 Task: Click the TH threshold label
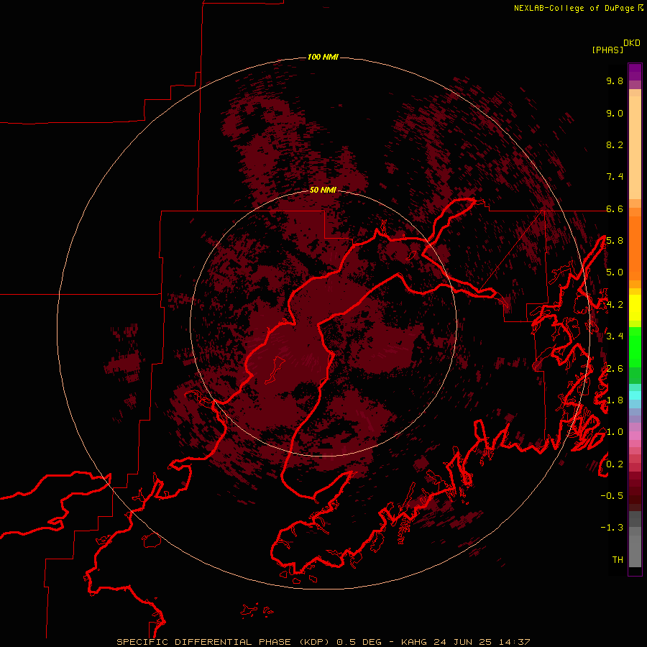tap(618, 560)
